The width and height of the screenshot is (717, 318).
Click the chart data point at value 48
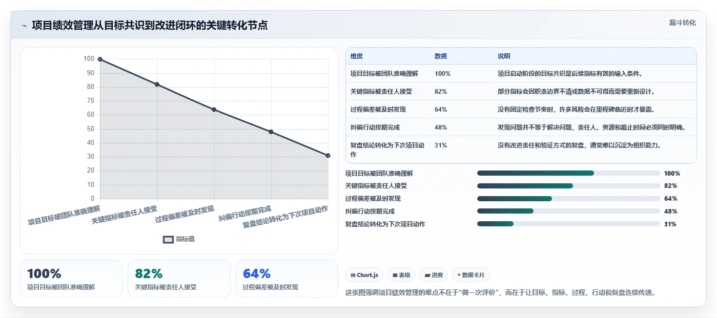[271, 132]
